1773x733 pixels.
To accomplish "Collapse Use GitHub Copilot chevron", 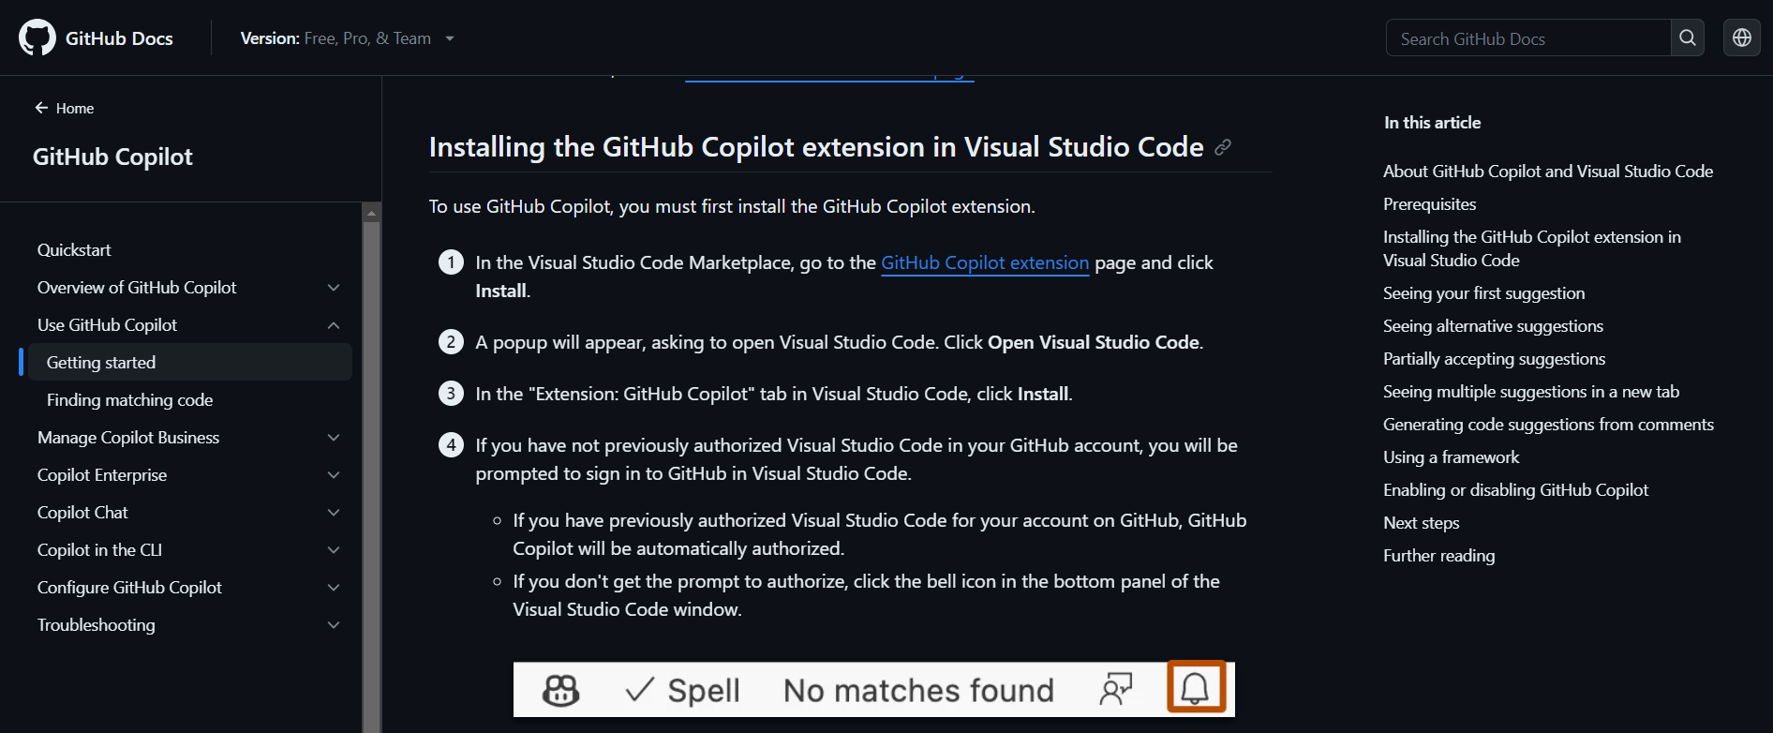I will coord(334,325).
